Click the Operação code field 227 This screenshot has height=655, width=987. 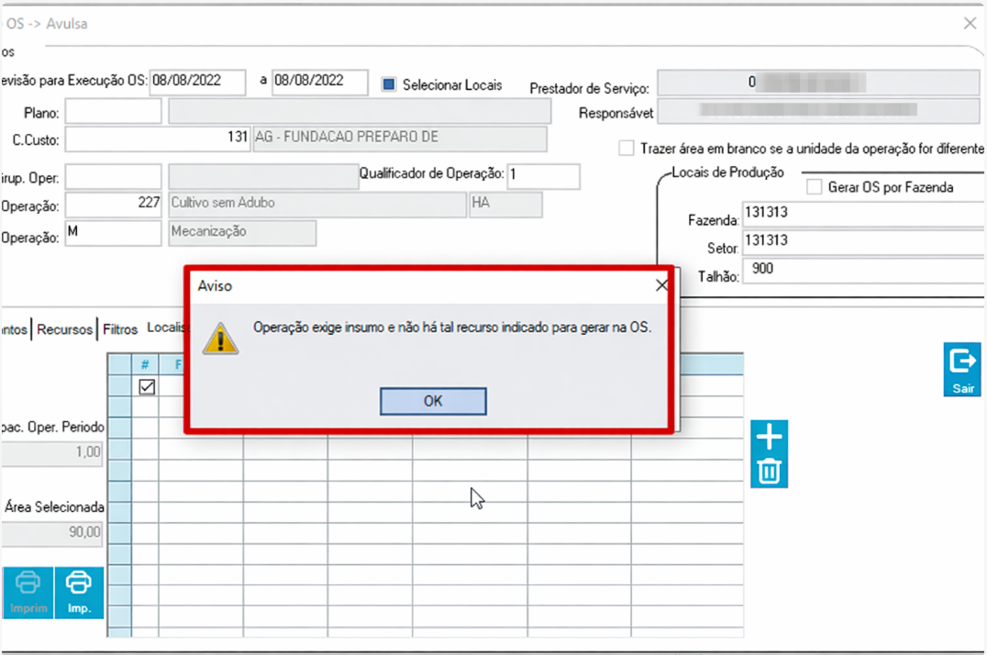114,205
